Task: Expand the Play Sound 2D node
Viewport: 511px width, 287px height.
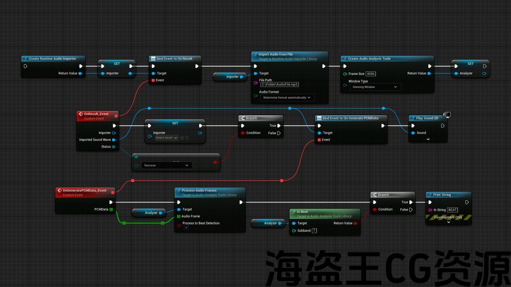Action: (x=428, y=140)
